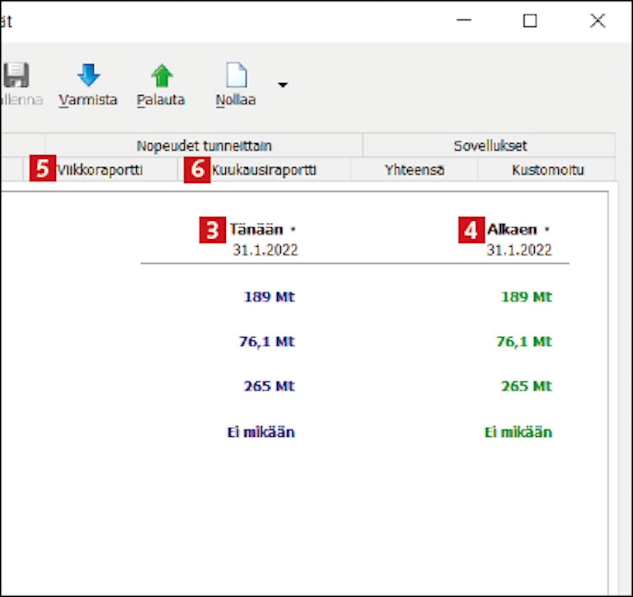Click the blue Varmista down arrow icon
This screenshot has height=597, width=633.
(x=89, y=75)
